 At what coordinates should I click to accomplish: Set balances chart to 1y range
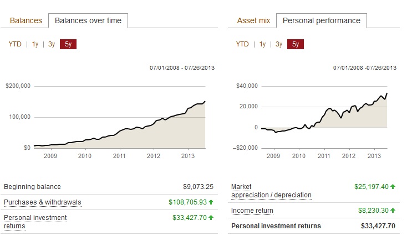(35, 44)
